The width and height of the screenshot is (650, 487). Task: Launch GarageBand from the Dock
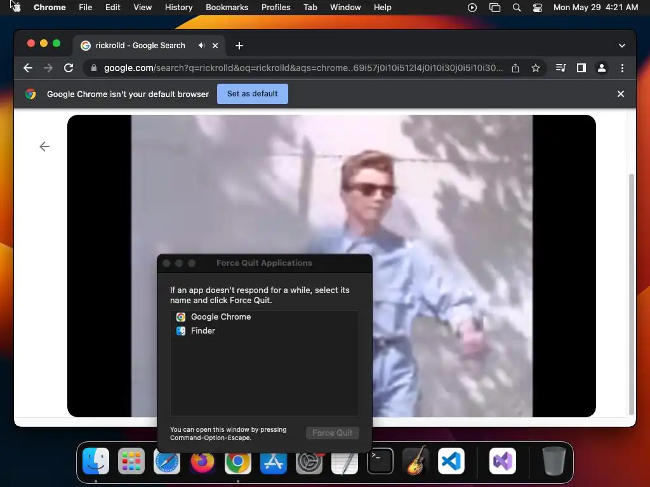coord(416,461)
